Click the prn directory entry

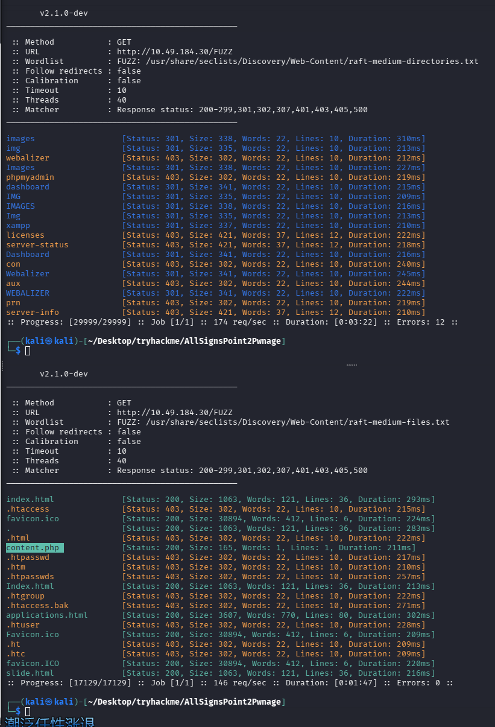[x=13, y=303]
